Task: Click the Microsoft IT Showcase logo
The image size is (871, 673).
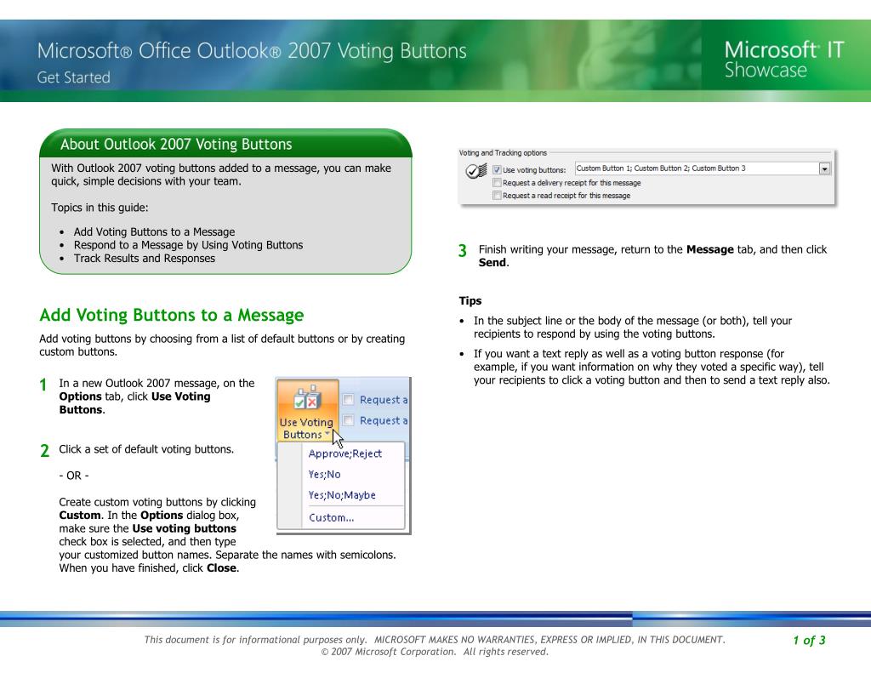Action: 783,60
